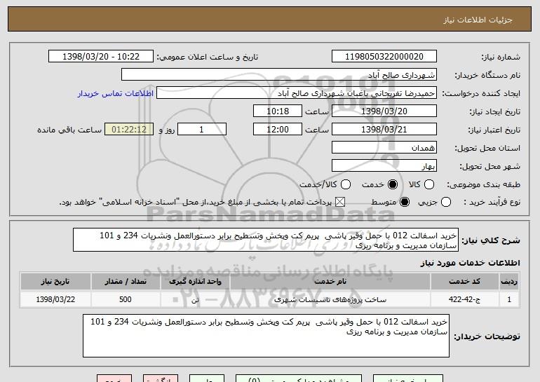The image size is (540, 382).
Task: Select the کالا radio button
Action: 429,184
